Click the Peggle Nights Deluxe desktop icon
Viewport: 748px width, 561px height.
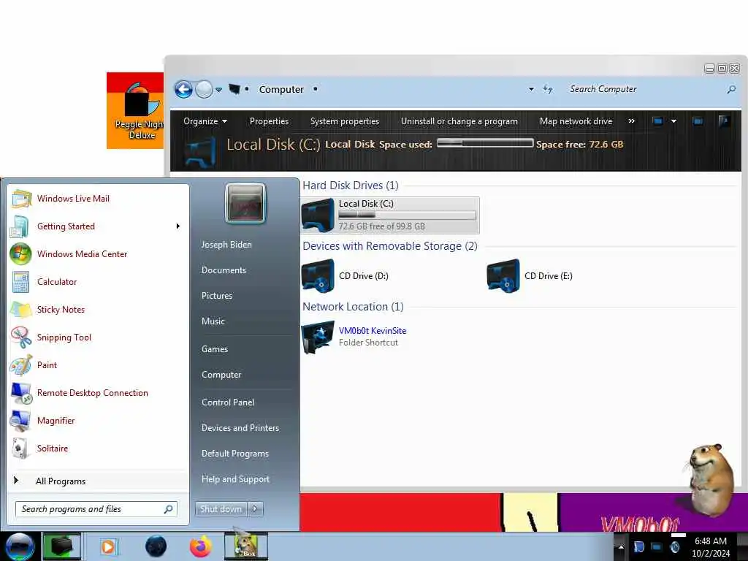pos(135,111)
